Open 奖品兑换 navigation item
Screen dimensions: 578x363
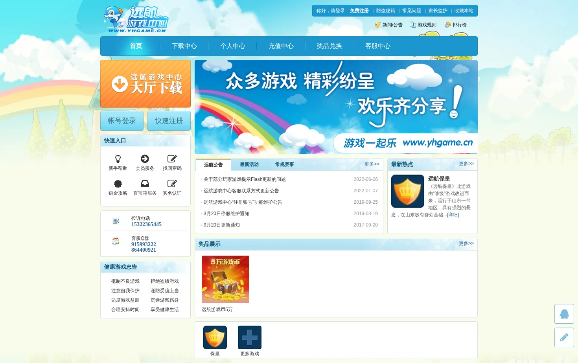pos(329,46)
